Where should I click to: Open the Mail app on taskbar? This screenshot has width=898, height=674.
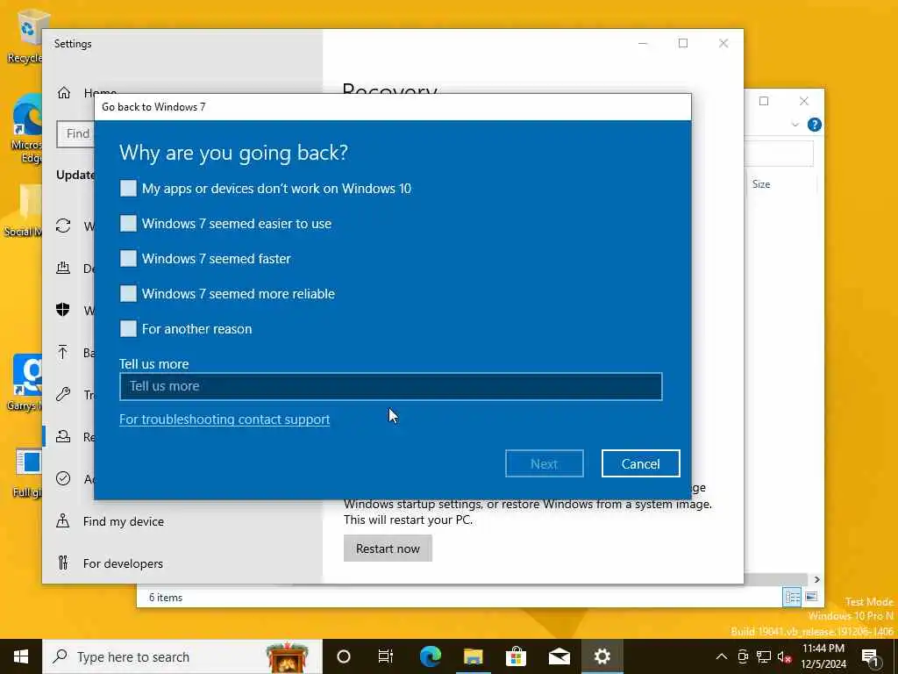pos(559,656)
